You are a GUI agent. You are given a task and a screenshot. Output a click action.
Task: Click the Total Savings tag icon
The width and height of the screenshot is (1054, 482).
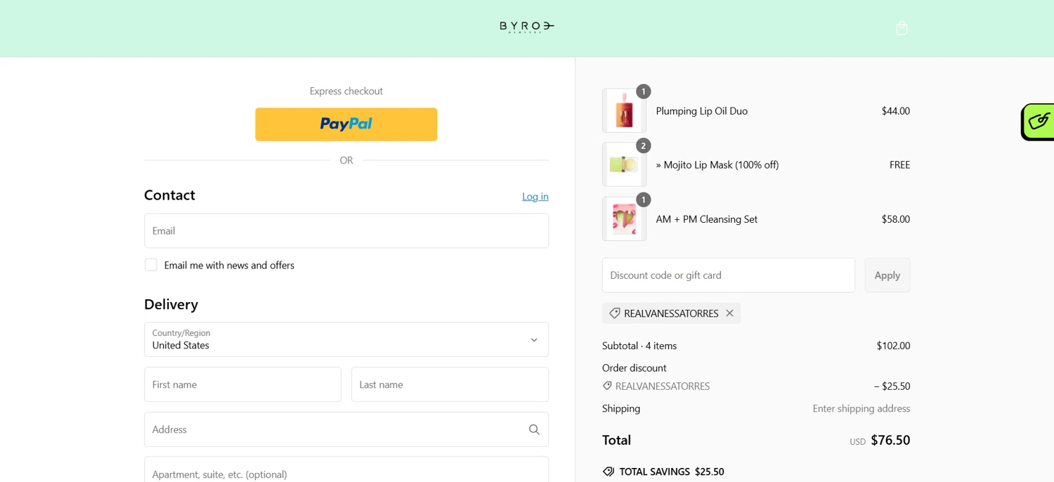609,471
